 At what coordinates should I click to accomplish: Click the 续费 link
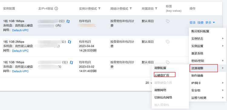pyautogui.click(x=200, y=23)
